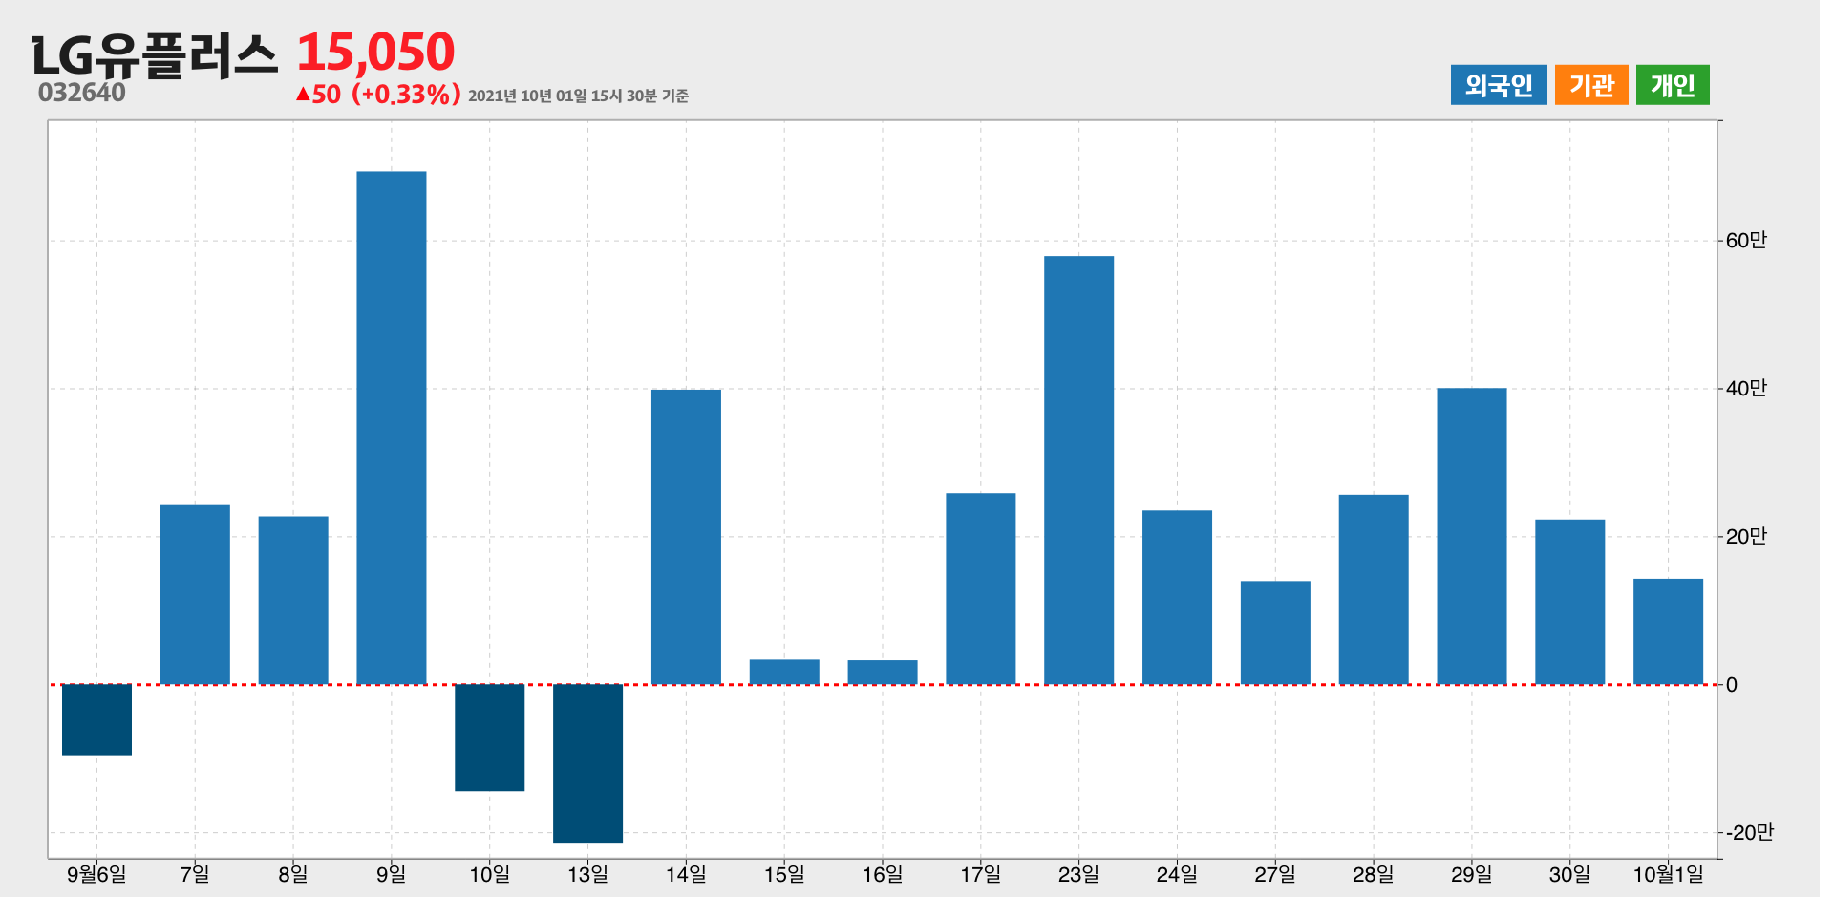Viewport: 1834px width, 897px height.
Task: Click the small bar for 16일
Action: [x=883, y=673]
